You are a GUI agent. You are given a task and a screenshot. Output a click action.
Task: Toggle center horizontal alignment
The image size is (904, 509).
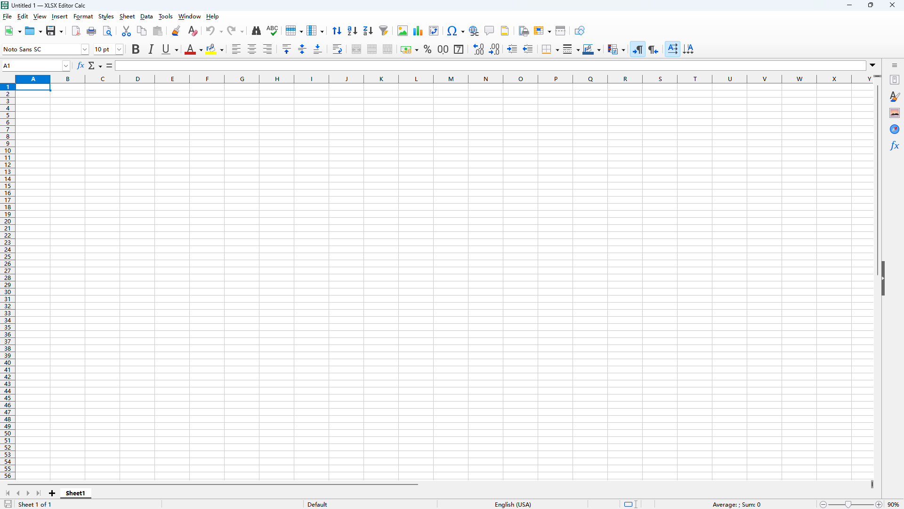[x=252, y=49]
